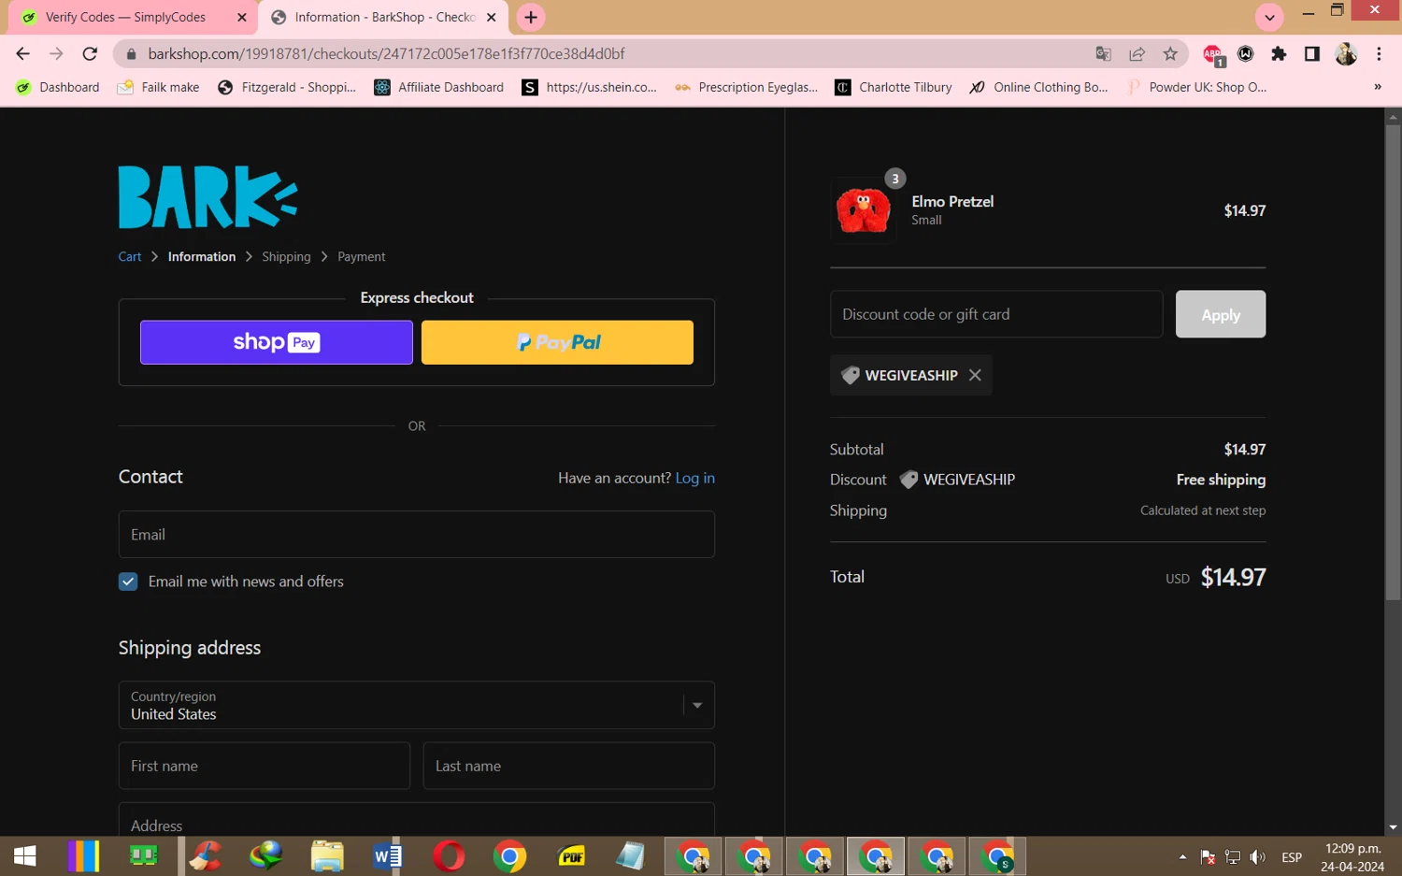Open the Chrome three-dot menu
This screenshot has height=876, width=1402.
click(1379, 54)
